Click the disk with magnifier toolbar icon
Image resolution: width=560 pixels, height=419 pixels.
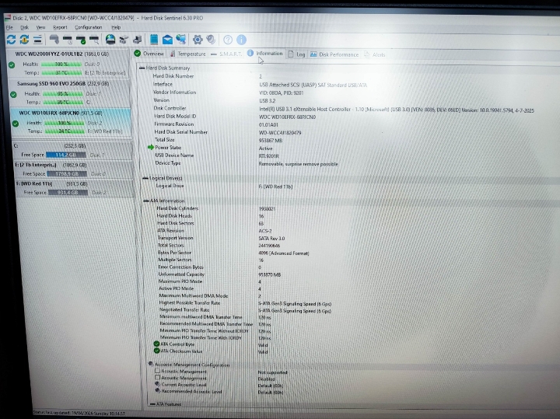tap(94, 40)
